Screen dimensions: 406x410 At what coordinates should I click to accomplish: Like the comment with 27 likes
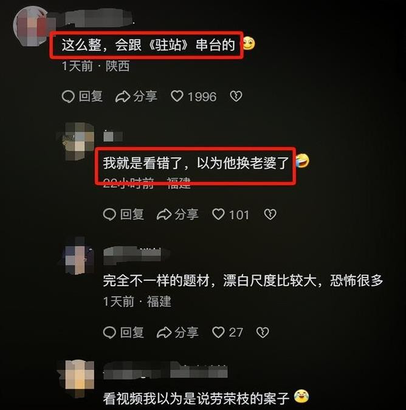[227, 332]
